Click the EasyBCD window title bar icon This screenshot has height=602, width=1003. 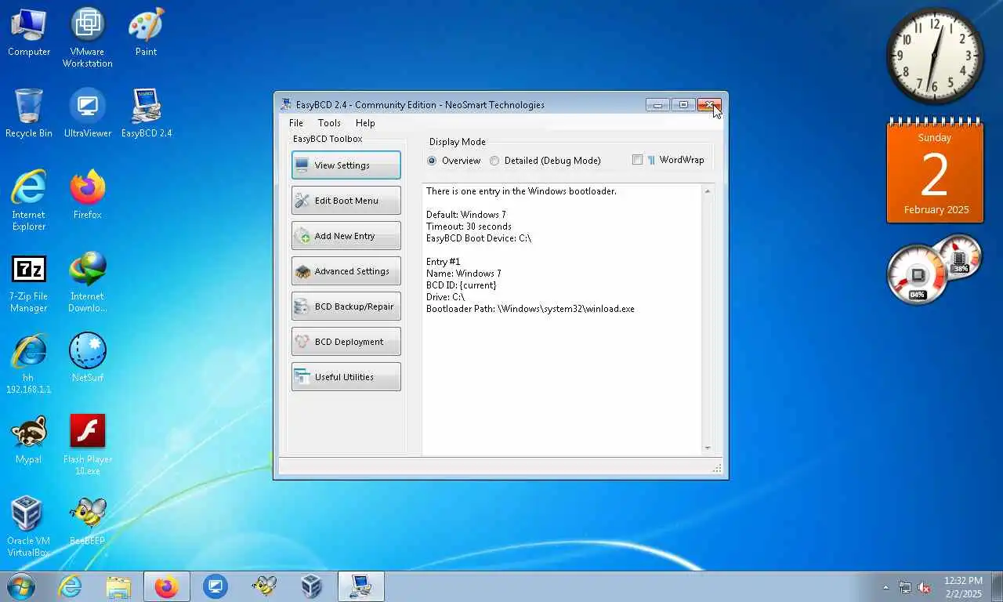click(286, 105)
